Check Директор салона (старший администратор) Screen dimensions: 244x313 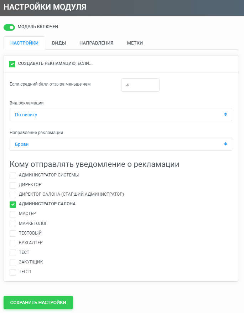tap(13, 195)
